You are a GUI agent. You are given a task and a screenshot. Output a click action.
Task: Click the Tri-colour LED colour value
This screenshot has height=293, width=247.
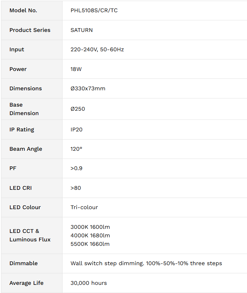84,207
